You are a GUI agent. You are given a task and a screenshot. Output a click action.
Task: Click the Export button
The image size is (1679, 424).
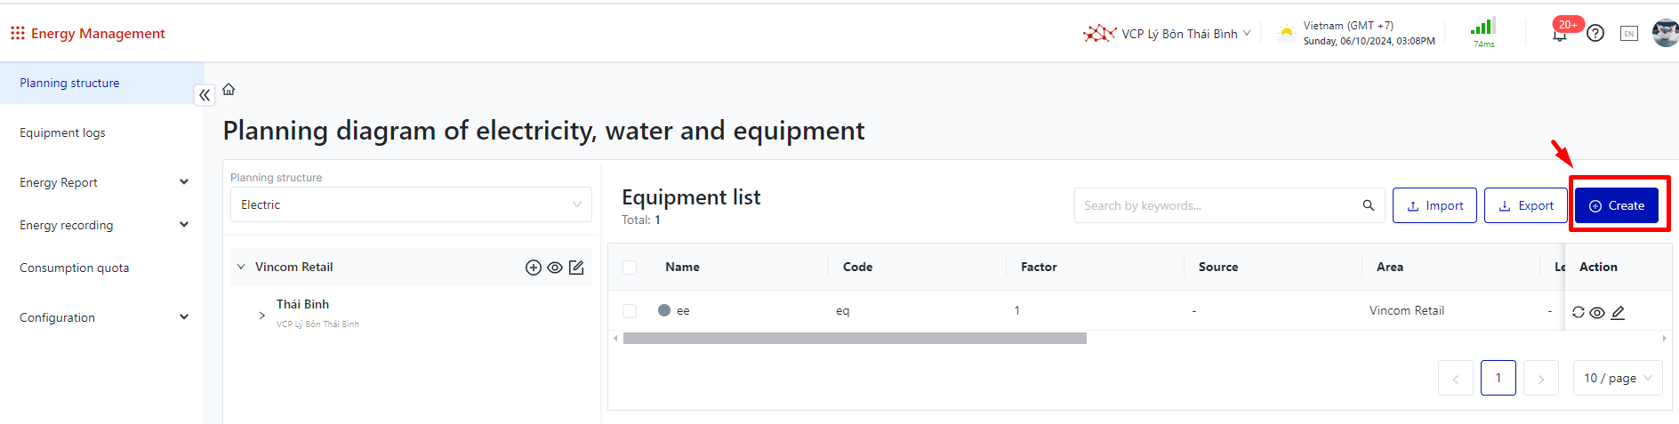(1526, 205)
